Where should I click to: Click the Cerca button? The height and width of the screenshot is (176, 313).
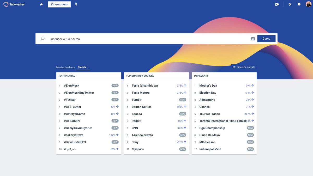pos(266,39)
